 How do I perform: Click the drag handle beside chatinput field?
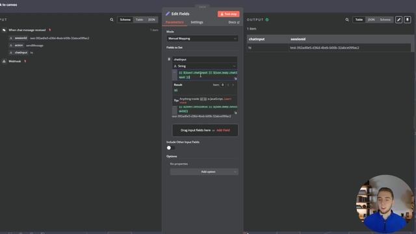(x=169, y=59)
